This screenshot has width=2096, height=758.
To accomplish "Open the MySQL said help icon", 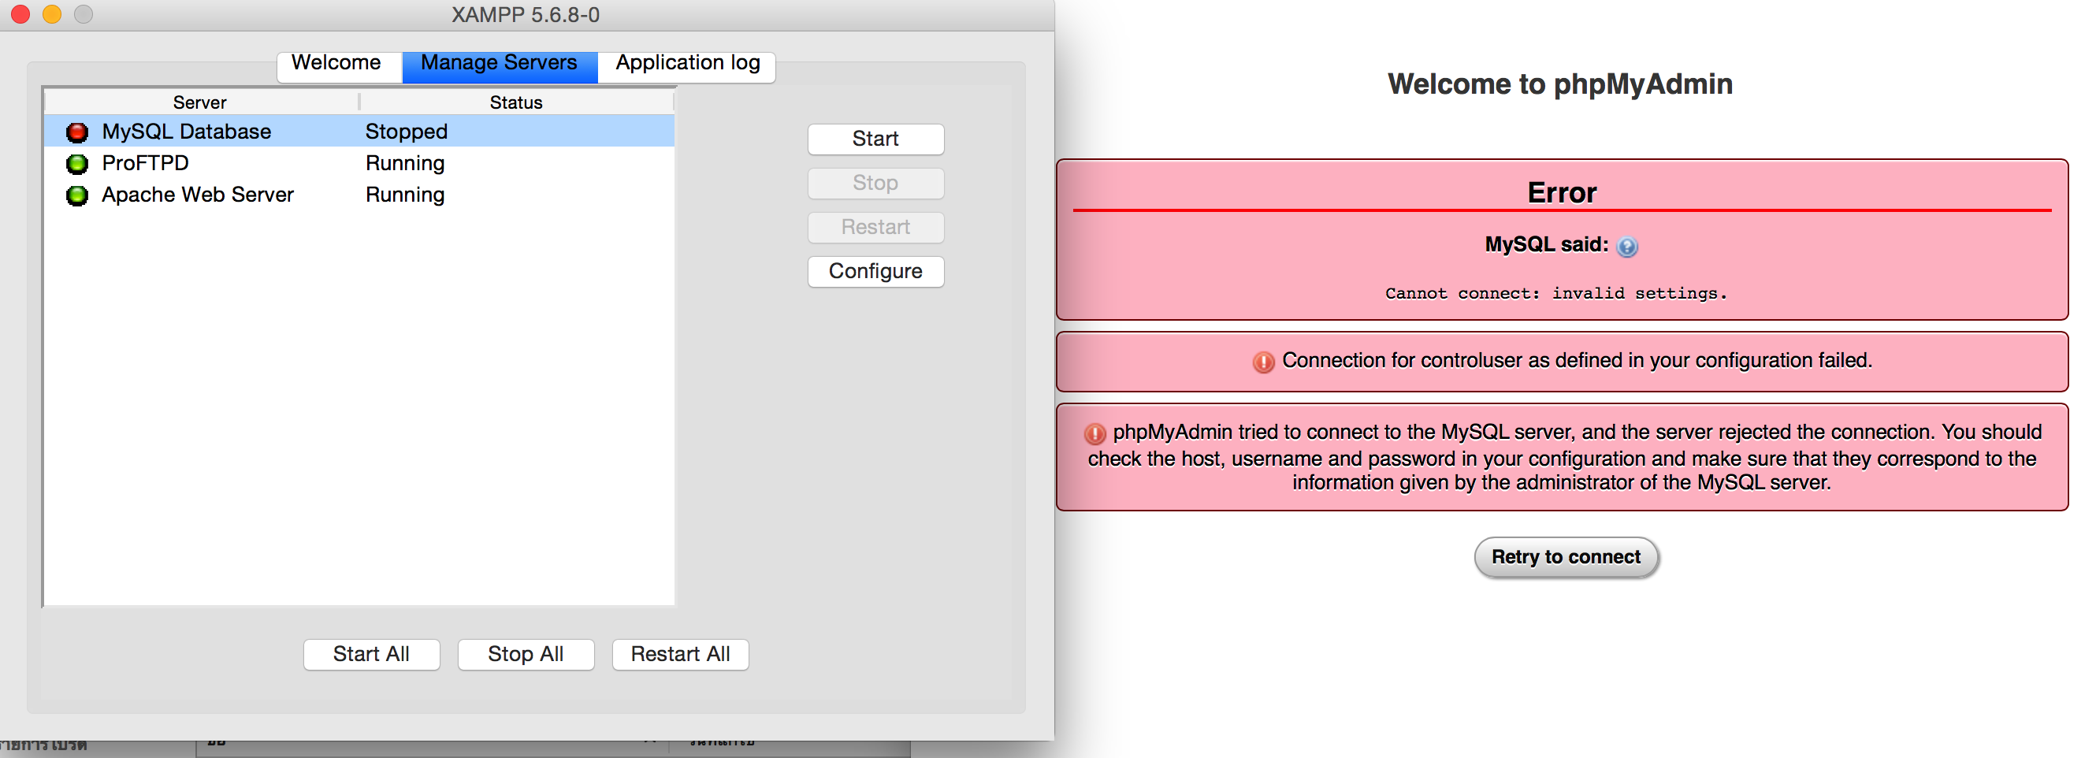I will (1626, 247).
